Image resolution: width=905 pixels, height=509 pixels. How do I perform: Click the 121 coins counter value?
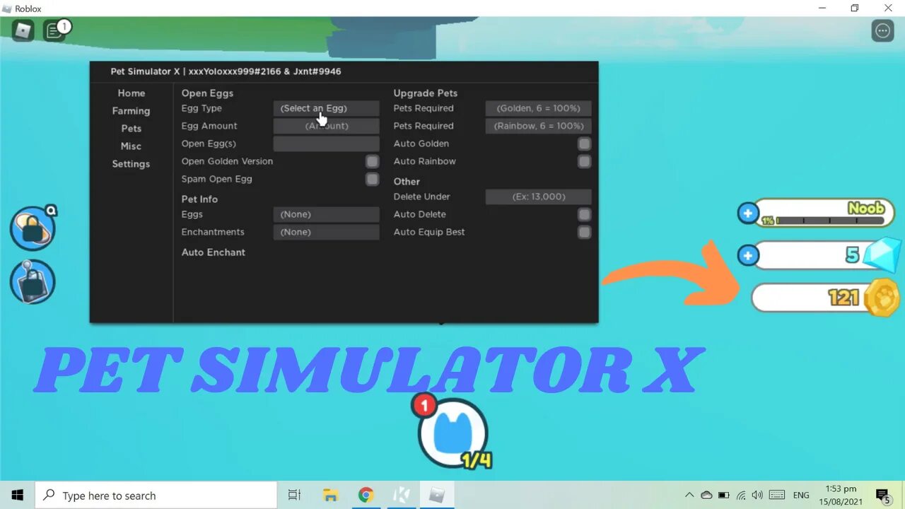point(843,298)
